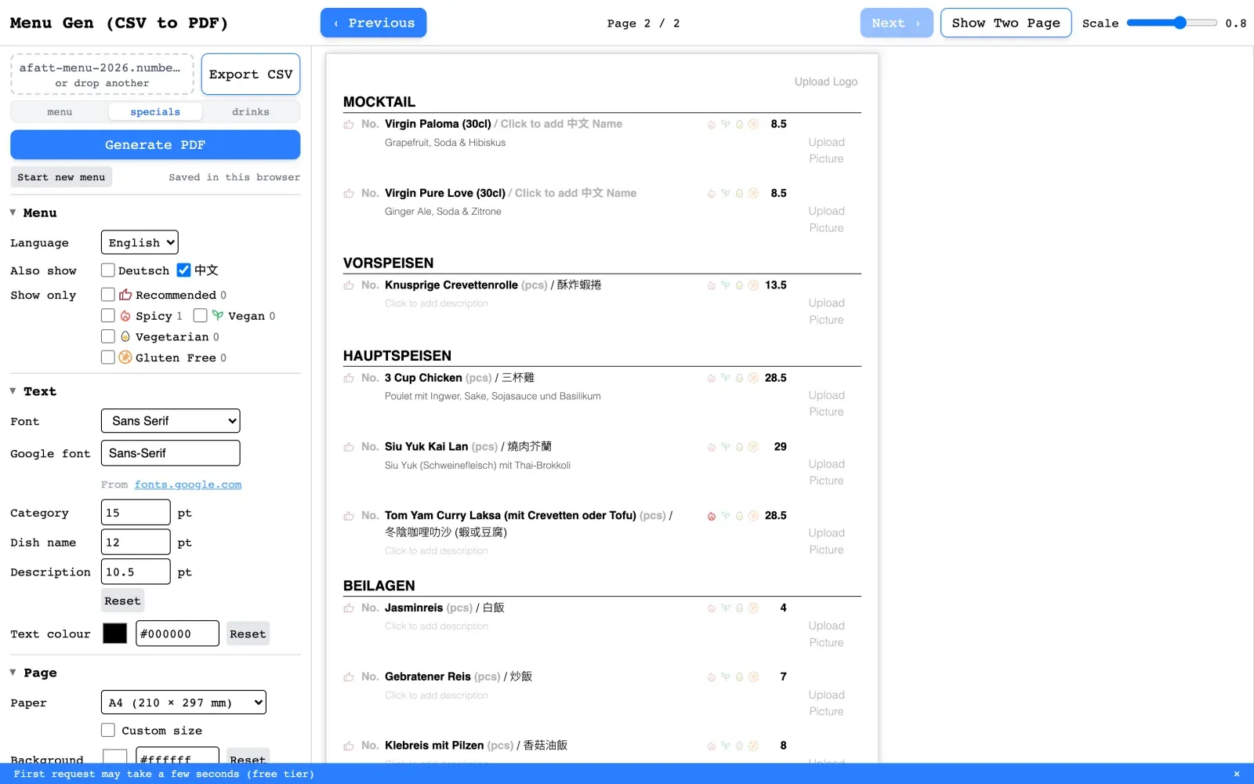Switch to the drinks tab
1254x784 pixels.
click(x=251, y=112)
